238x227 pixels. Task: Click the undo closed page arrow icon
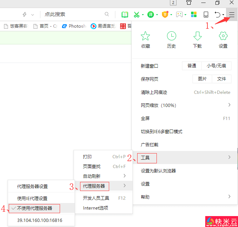pos(218,15)
